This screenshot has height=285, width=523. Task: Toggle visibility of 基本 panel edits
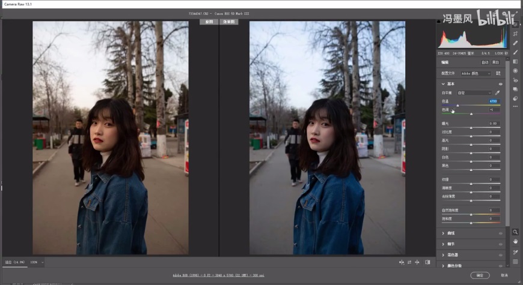501,84
